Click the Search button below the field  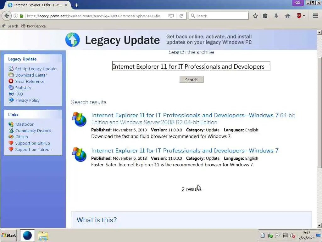tap(191, 80)
